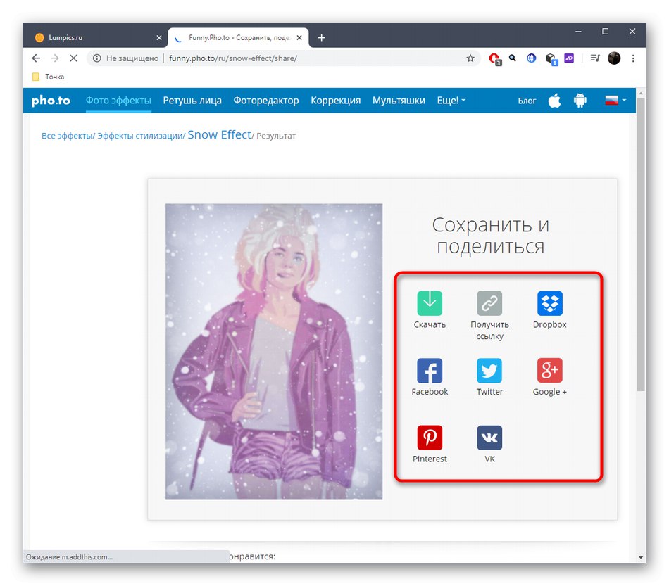This screenshot has height=586, width=669.
Task: Stop loading the page
Action: click(x=73, y=58)
